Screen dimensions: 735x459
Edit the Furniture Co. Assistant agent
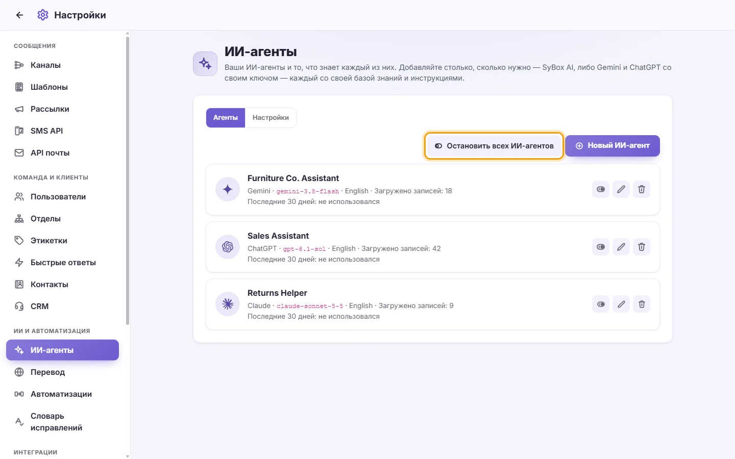coord(621,189)
